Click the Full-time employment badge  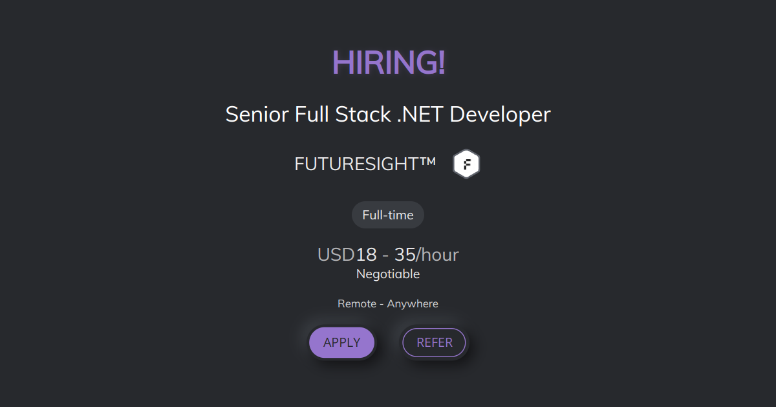point(387,214)
